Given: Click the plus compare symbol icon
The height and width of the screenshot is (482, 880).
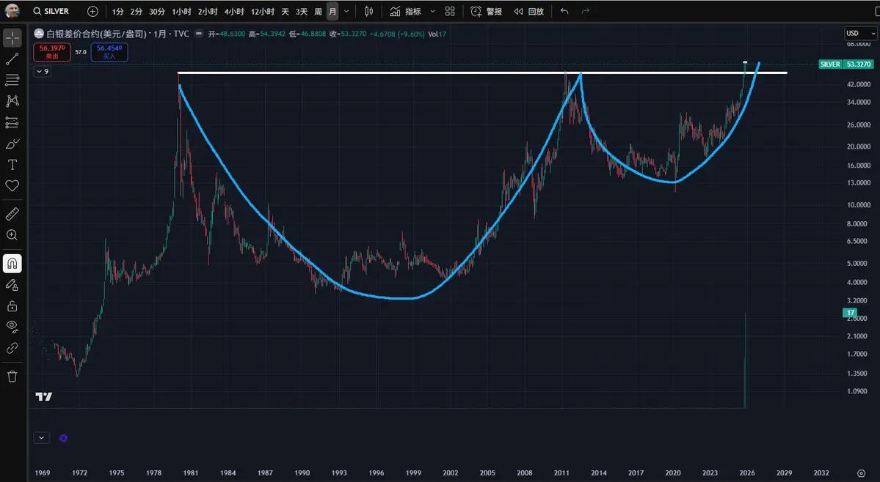Looking at the screenshot, I should 93,11.
